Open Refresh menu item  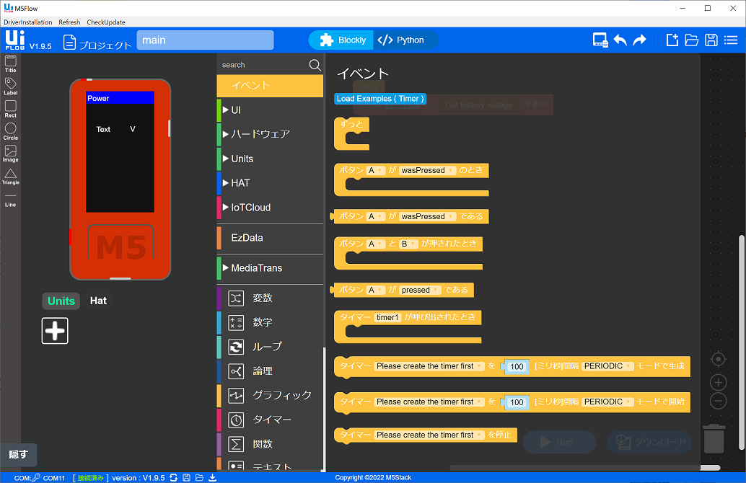pos(69,22)
